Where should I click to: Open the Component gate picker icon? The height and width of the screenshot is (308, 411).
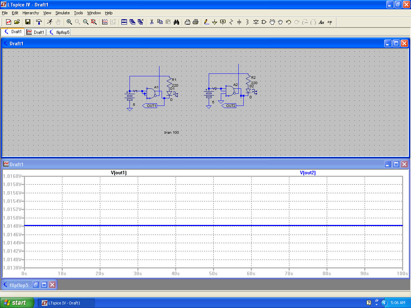pyautogui.click(x=264, y=22)
